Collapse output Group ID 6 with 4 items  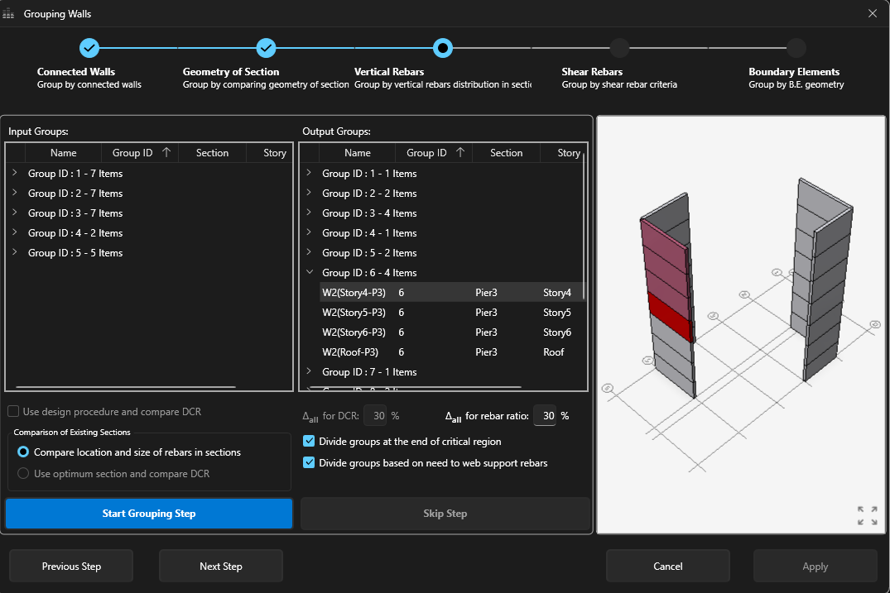[x=310, y=272]
